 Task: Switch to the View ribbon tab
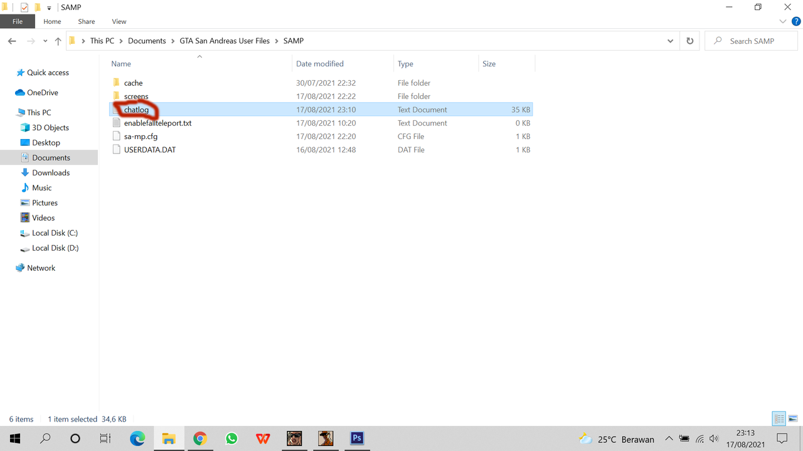119,21
